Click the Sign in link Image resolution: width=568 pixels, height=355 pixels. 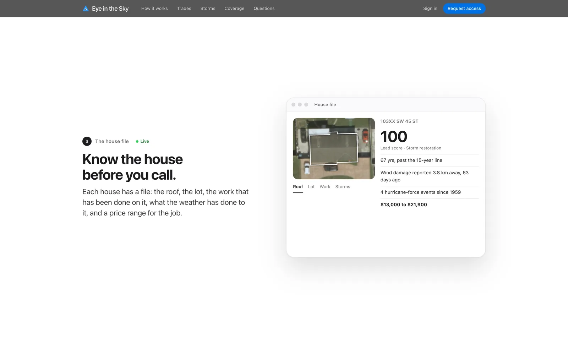pyautogui.click(x=430, y=9)
